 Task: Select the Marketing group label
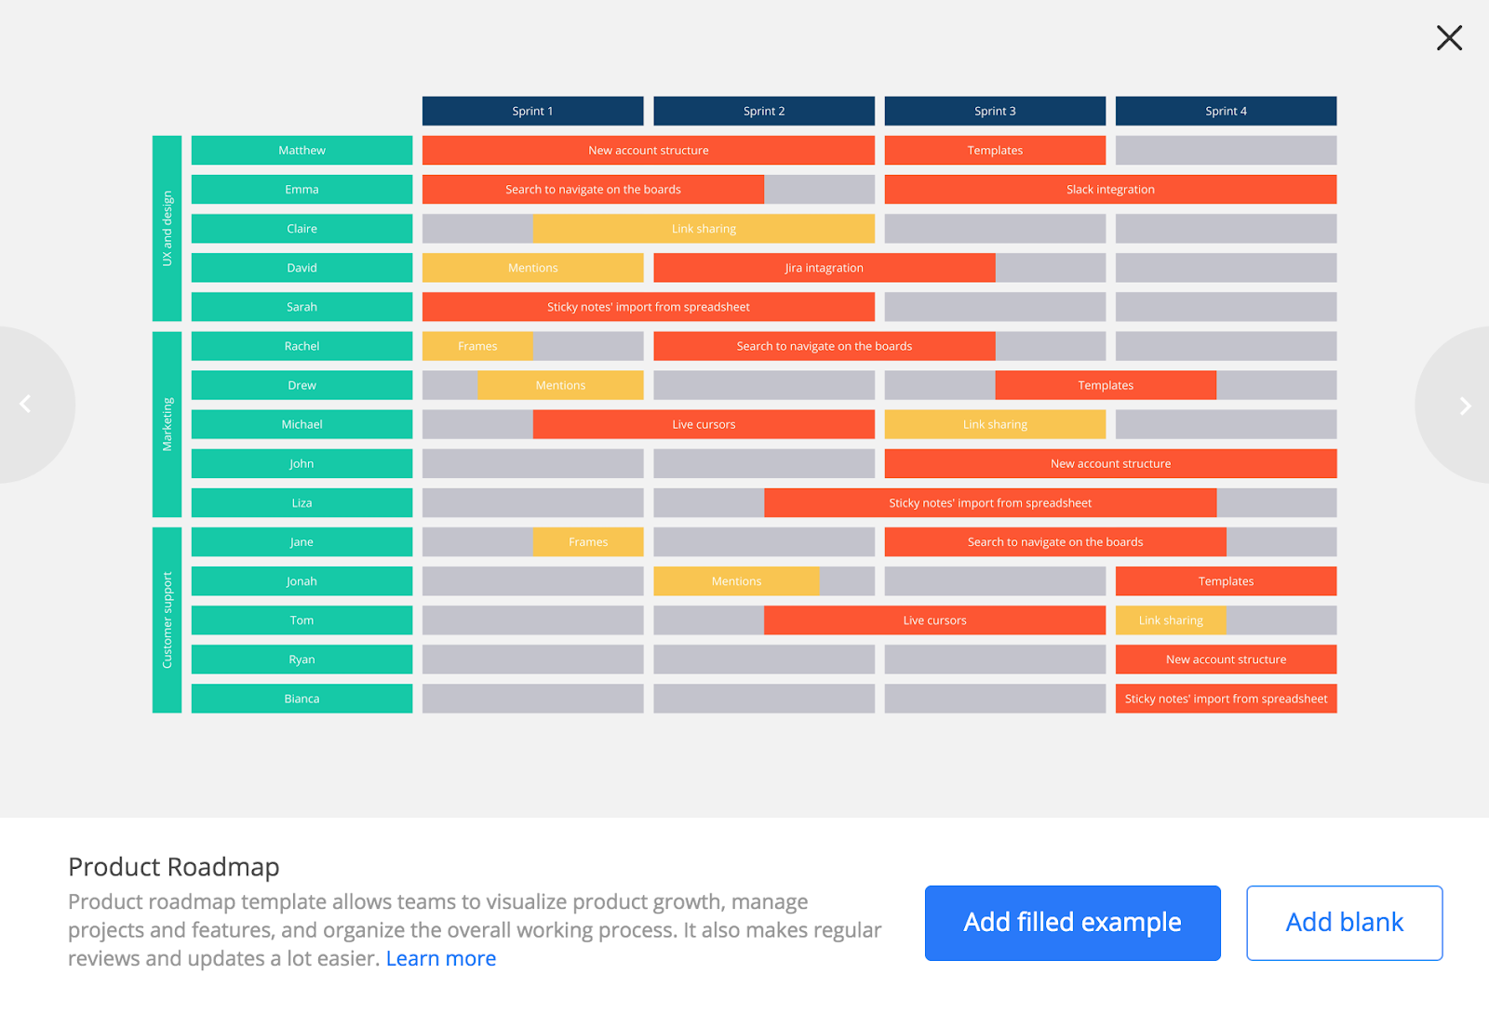[167, 424]
